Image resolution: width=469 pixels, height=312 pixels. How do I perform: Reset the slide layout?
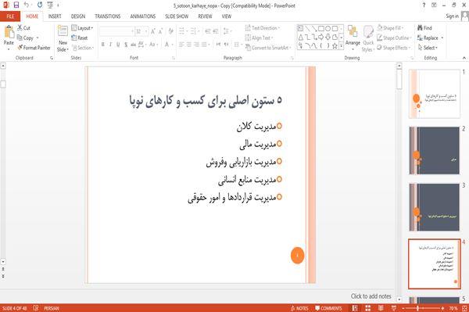pyautogui.click(x=80, y=38)
